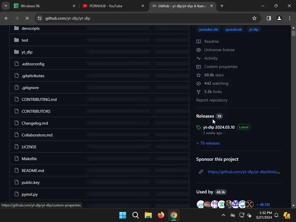The image size is (296, 222).
Task: Click the youtube-dlc topic tag
Action: 209,29
